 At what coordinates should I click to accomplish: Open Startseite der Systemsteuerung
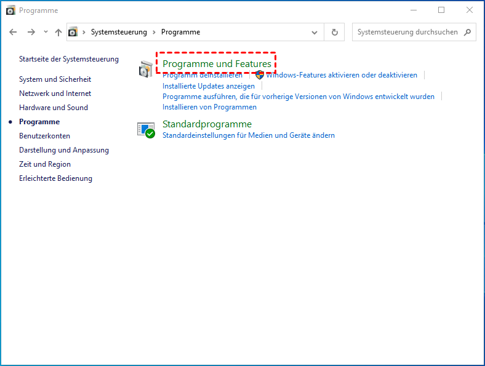[x=69, y=59]
